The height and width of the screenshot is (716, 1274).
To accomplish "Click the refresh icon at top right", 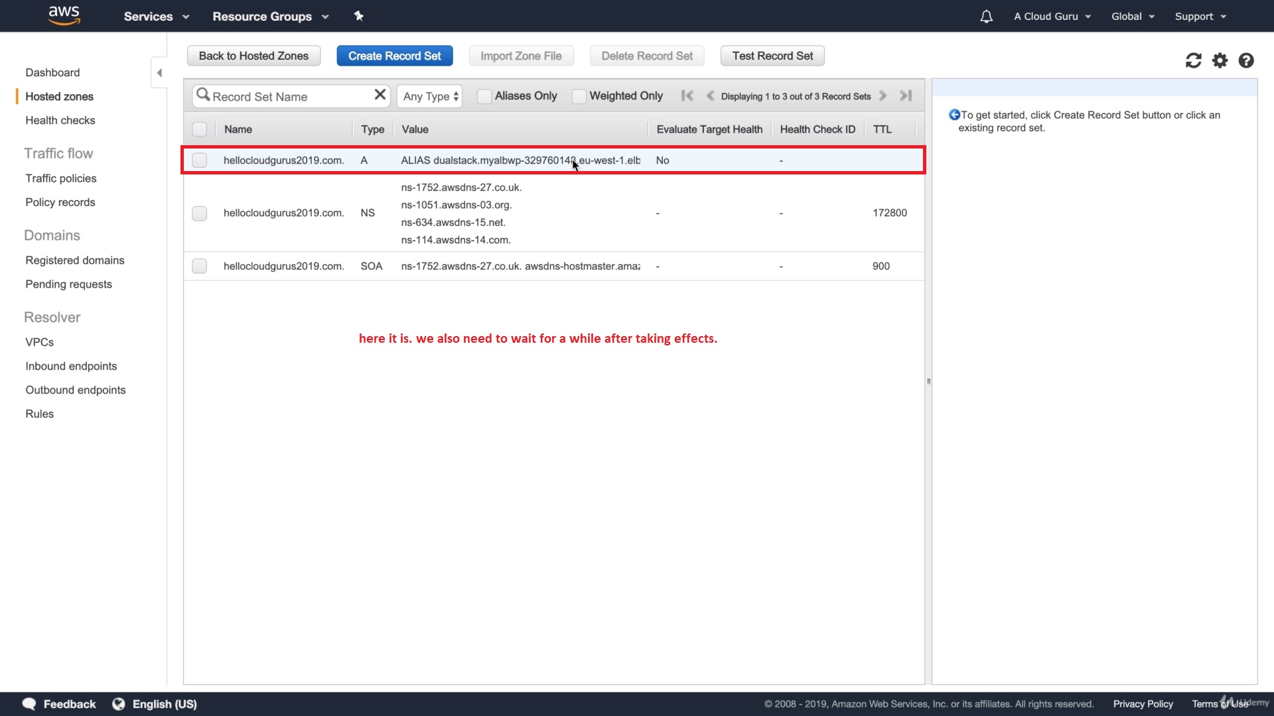I will [1193, 60].
